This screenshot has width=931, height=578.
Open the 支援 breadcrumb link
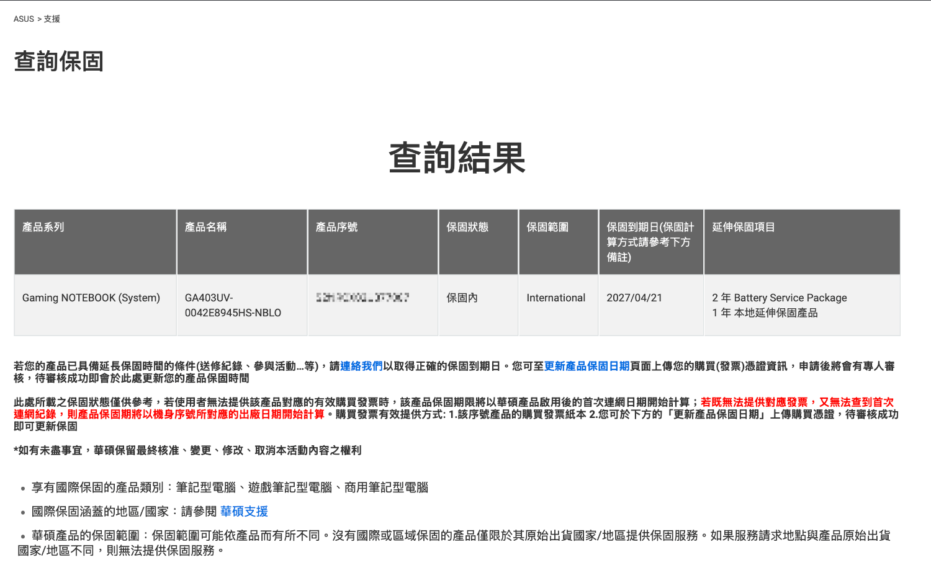52,19
